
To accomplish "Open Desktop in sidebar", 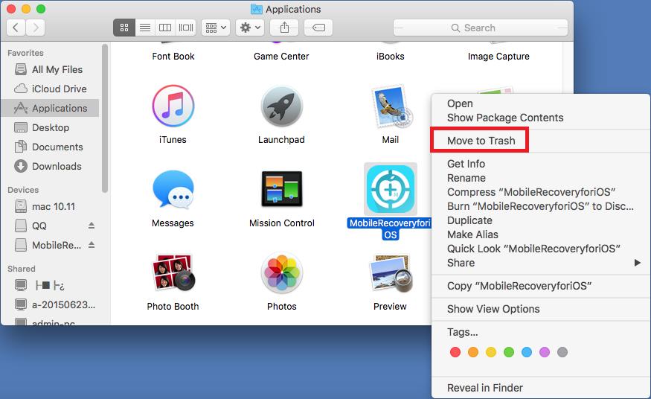I will click(x=50, y=127).
